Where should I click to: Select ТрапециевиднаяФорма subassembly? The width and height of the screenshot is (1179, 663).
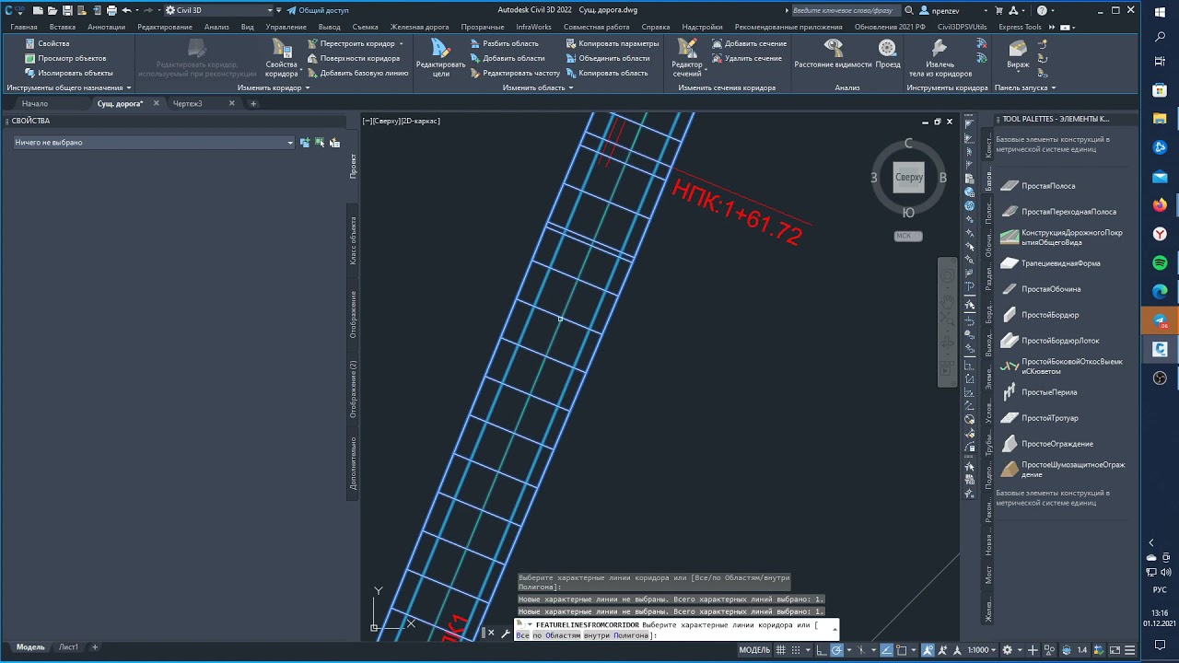coord(1060,263)
